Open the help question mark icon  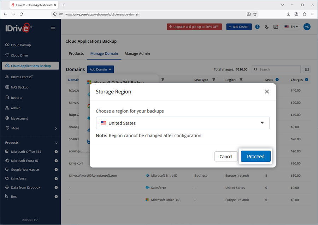(257, 27)
